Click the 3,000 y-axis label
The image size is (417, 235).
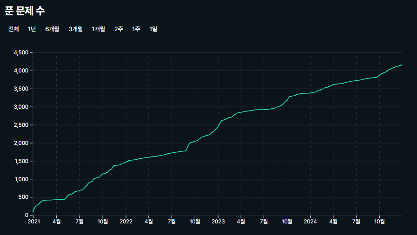(21, 107)
